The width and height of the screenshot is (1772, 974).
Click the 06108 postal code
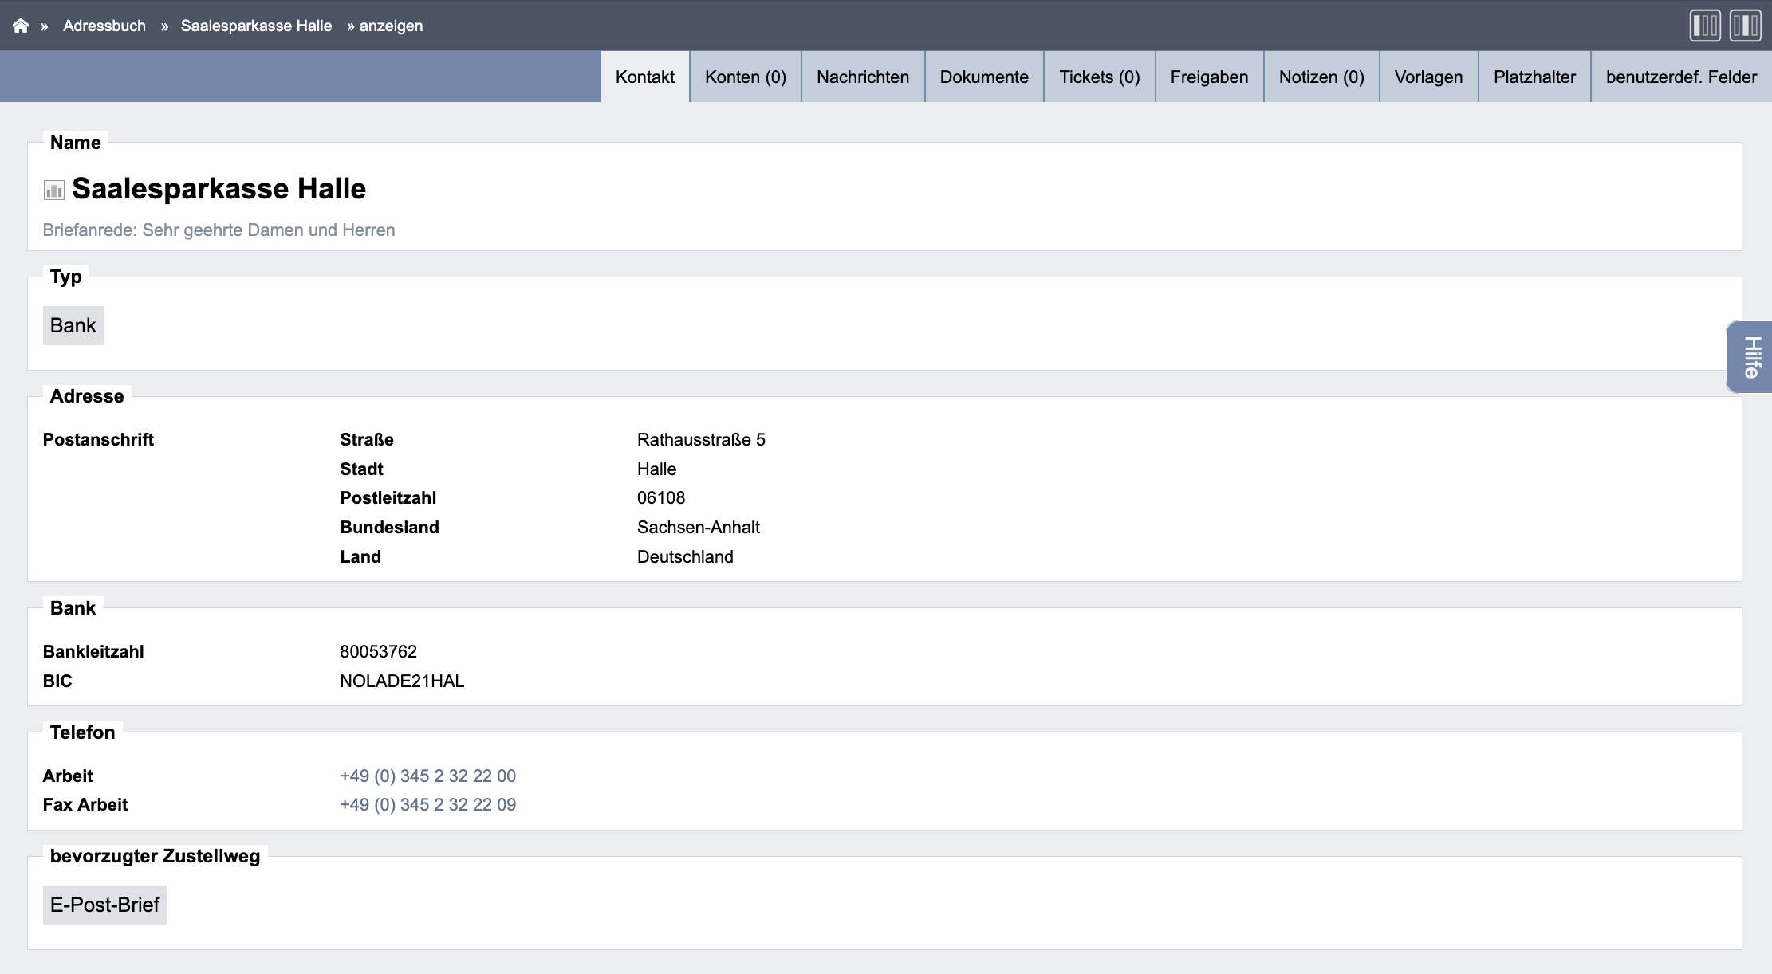(x=661, y=497)
